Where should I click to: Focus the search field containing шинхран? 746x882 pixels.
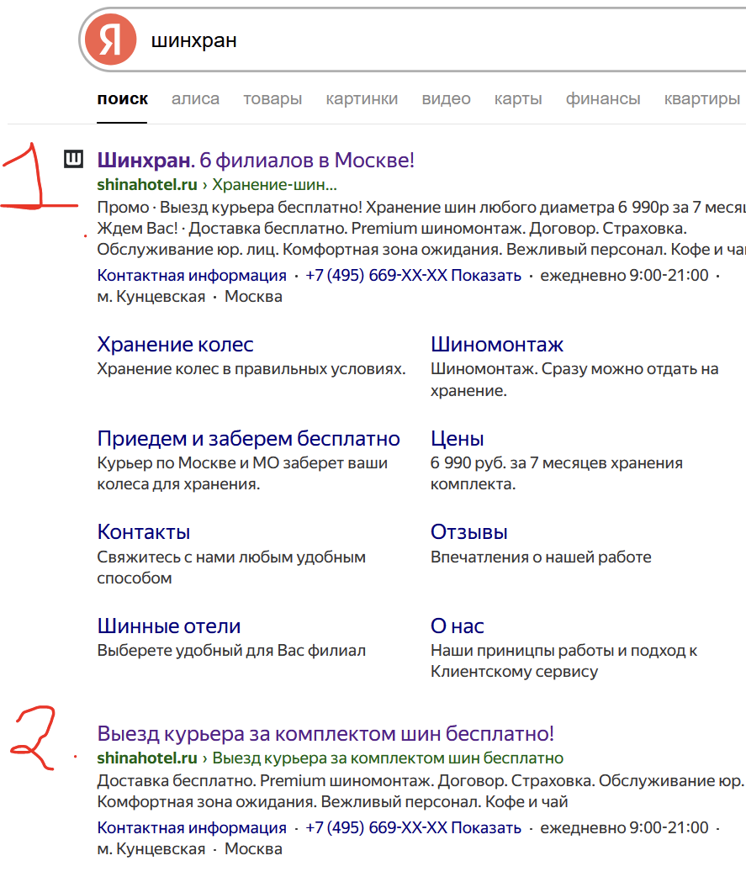(x=421, y=41)
